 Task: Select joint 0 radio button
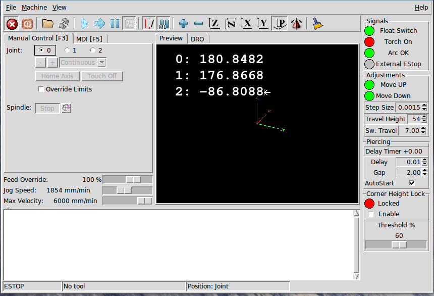tap(41, 50)
